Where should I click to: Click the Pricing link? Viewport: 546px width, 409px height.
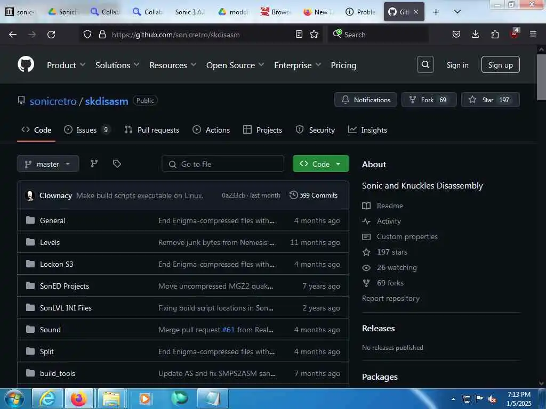point(343,65)
